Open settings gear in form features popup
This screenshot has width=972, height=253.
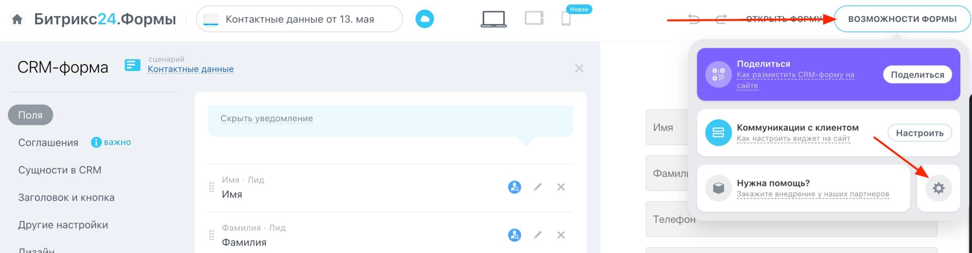point(938,188)
